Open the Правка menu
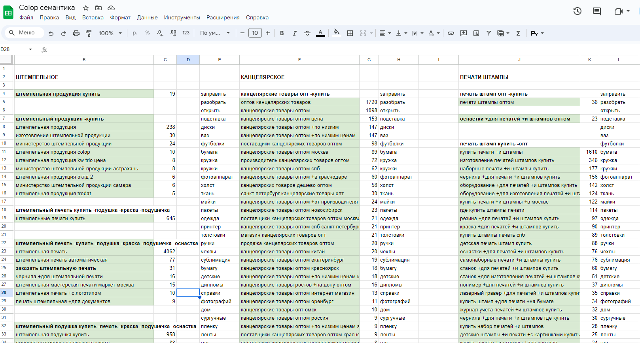Viewport: 640px width, 343px height. coord(49,17)
